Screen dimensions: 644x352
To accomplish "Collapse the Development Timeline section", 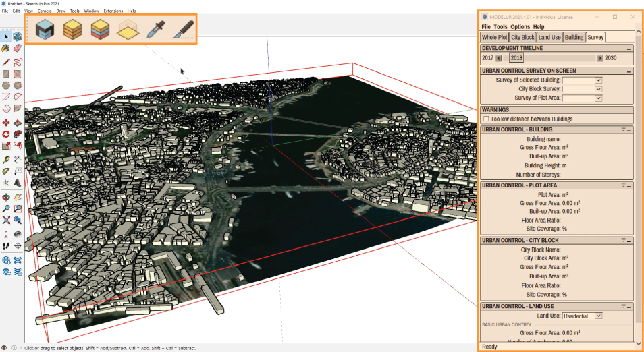I will (x=628, y=49).
